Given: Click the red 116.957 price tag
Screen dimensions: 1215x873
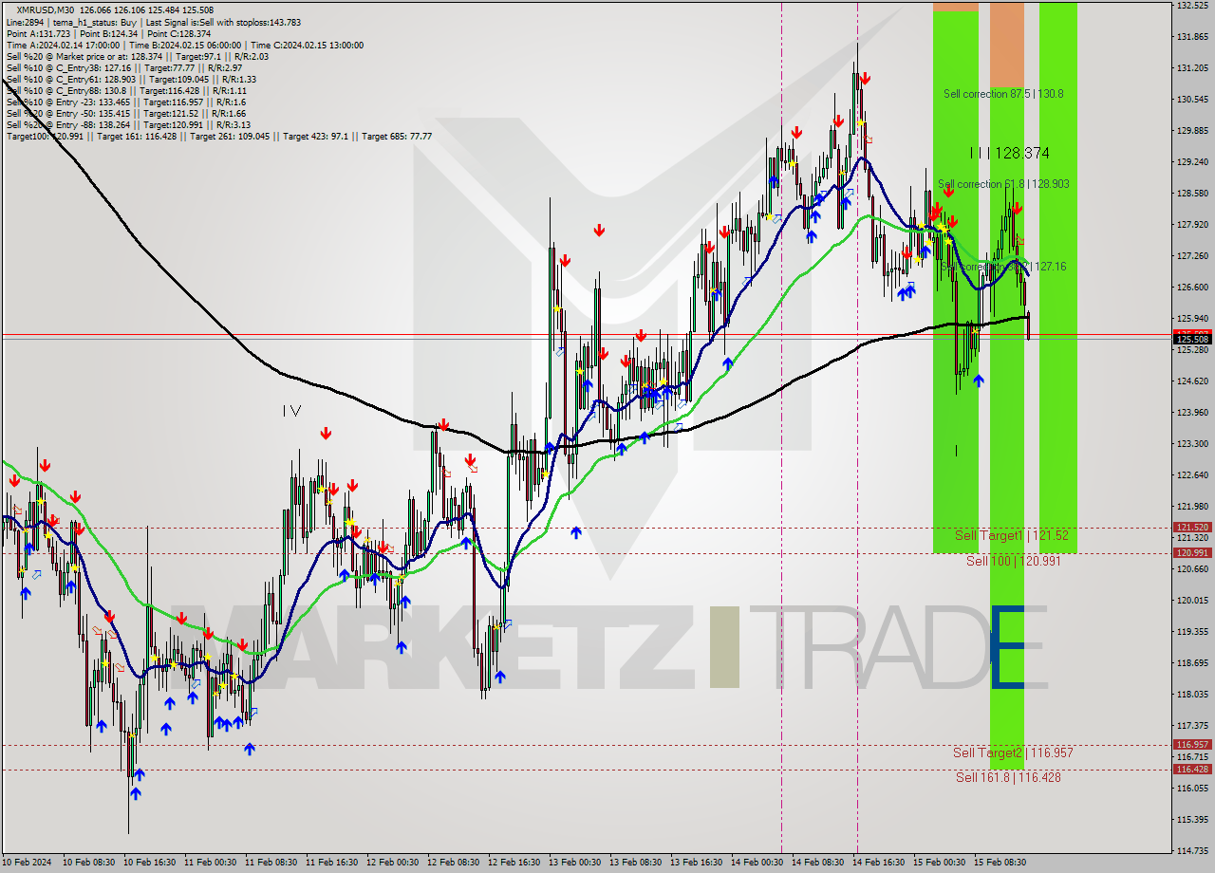Looking at the screenshot, I should (1192, 745).
